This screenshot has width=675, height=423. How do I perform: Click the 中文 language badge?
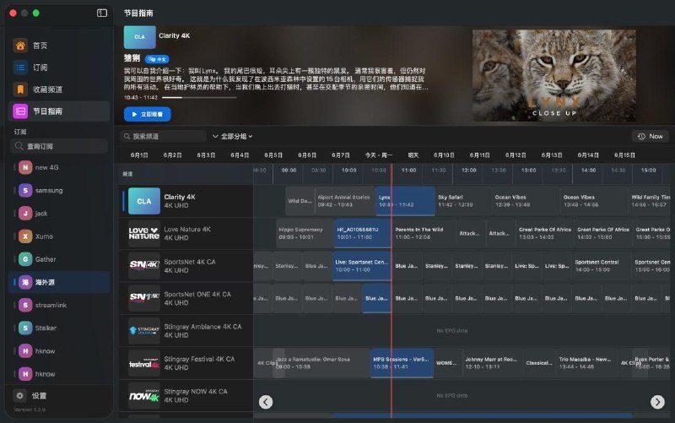click(157, 59)
